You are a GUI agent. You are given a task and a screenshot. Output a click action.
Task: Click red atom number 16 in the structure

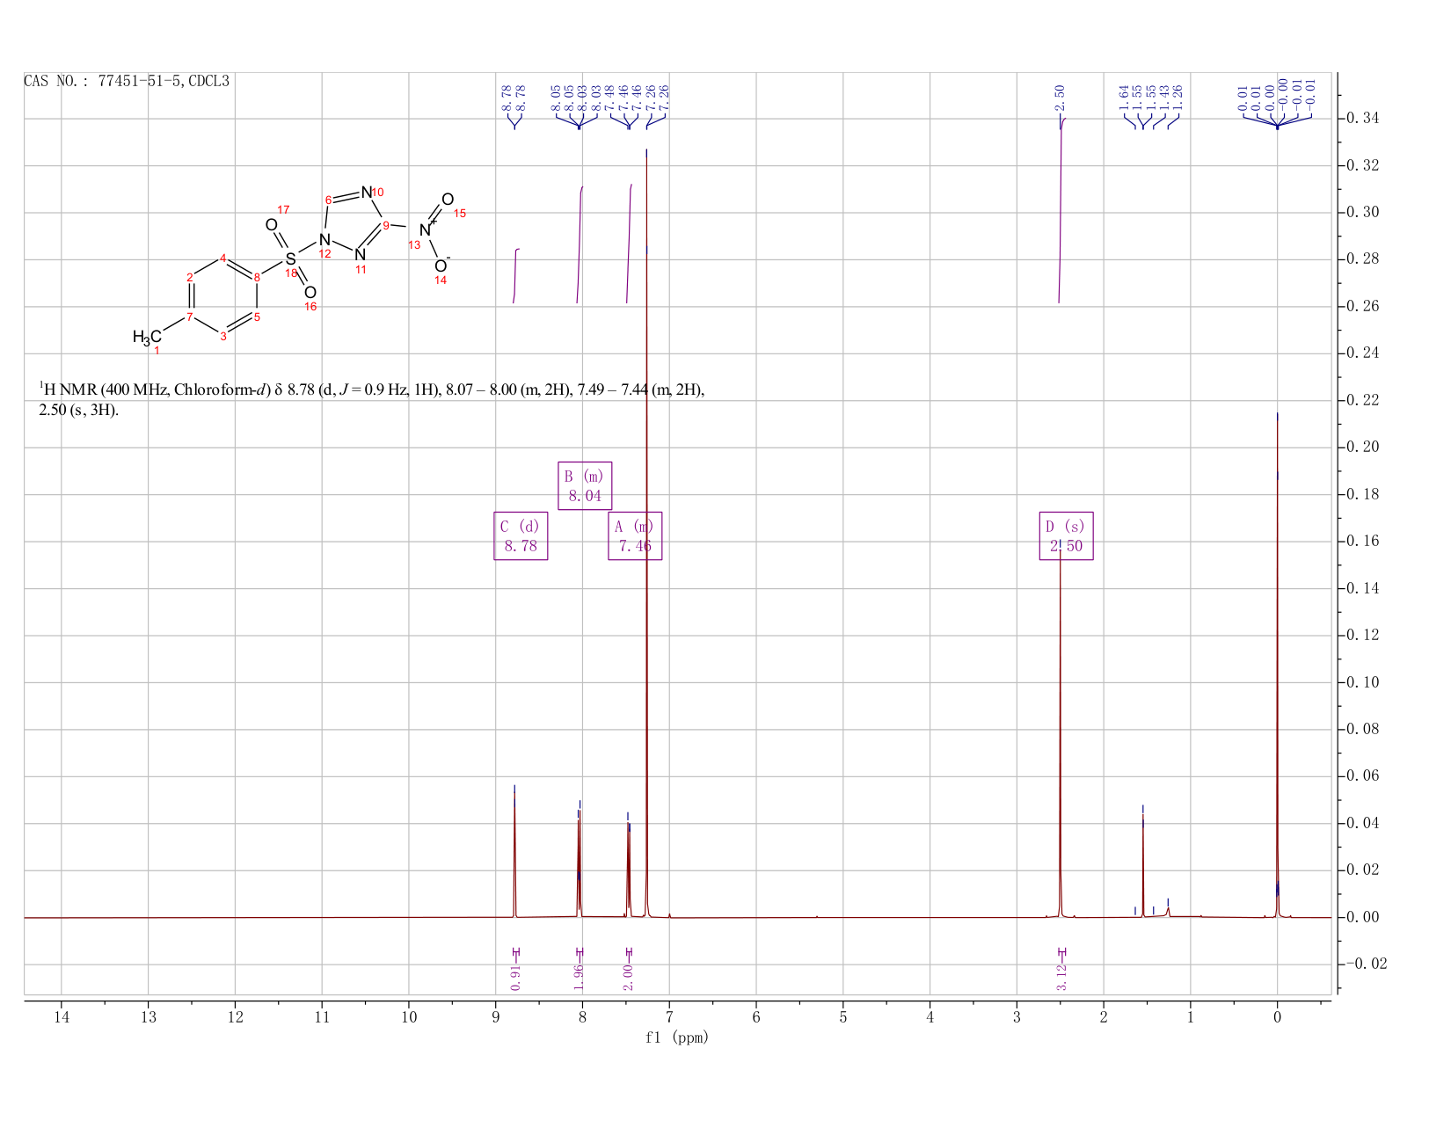pos(310,307)
